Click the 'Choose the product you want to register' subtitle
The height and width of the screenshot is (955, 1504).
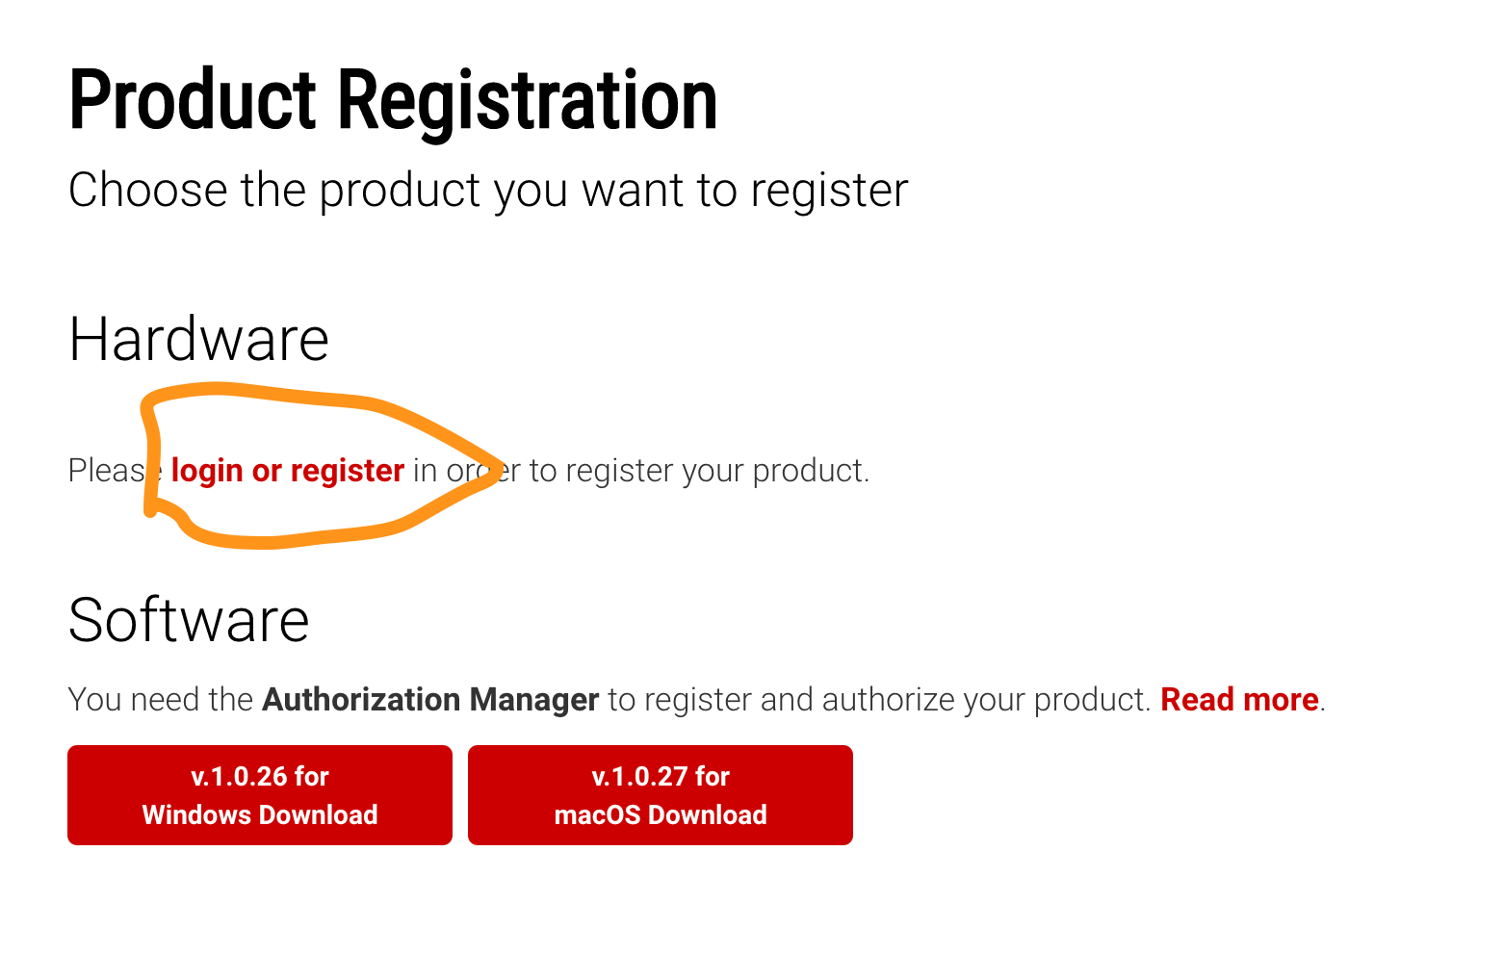tap(488, 191)
